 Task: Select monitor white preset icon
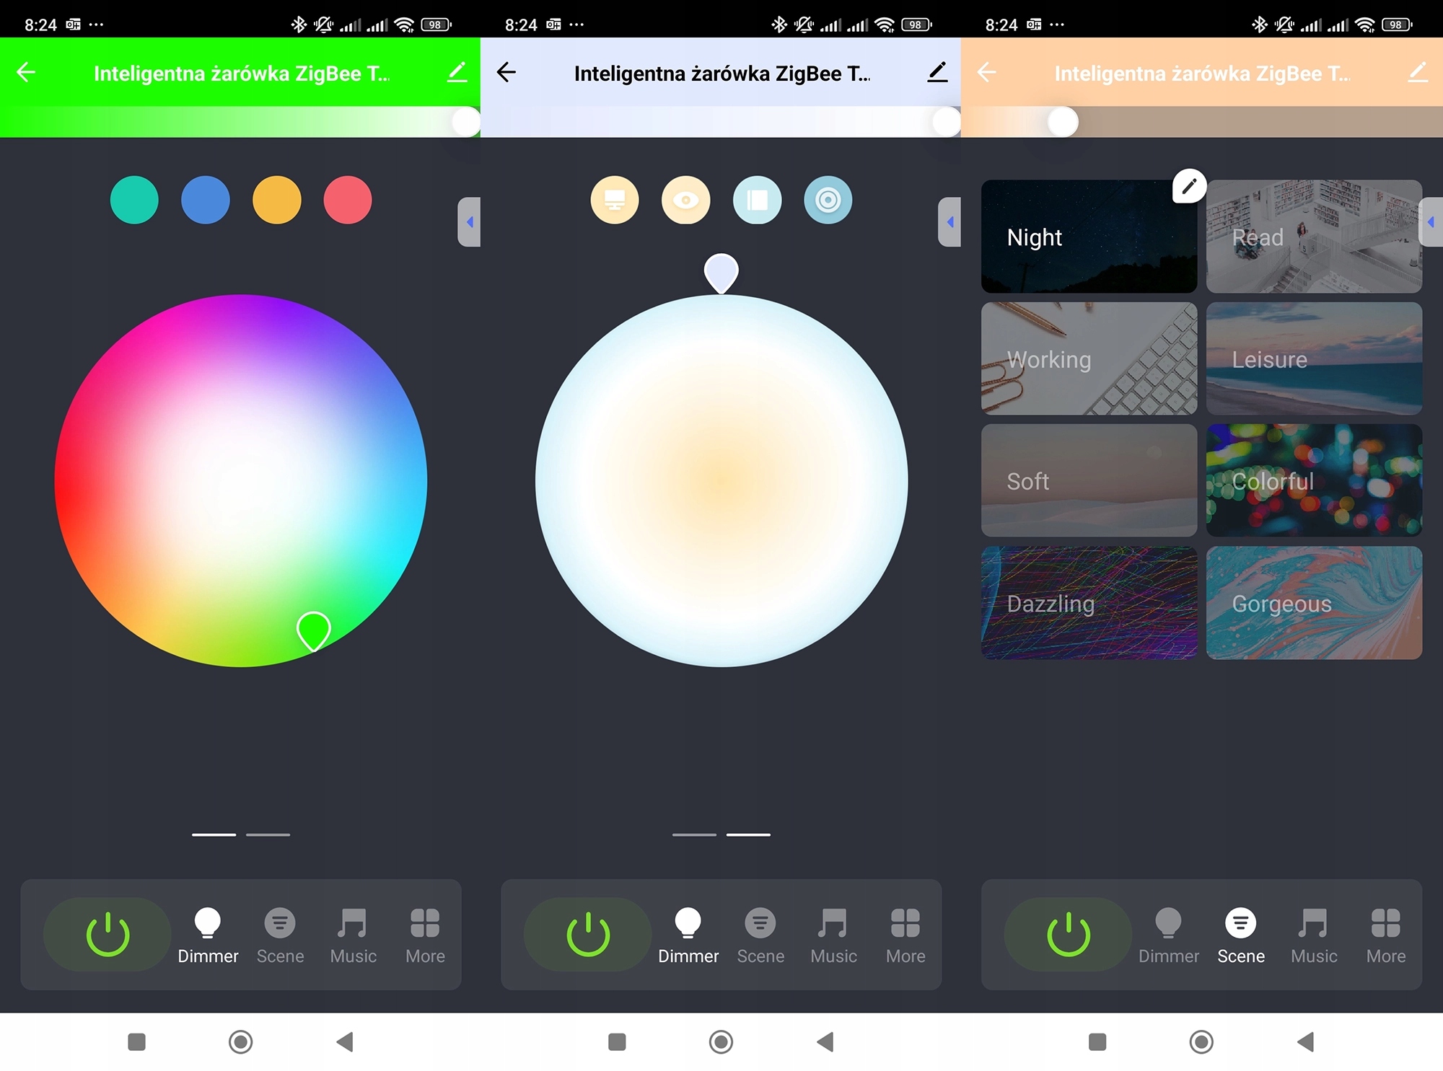pos(615,200)
